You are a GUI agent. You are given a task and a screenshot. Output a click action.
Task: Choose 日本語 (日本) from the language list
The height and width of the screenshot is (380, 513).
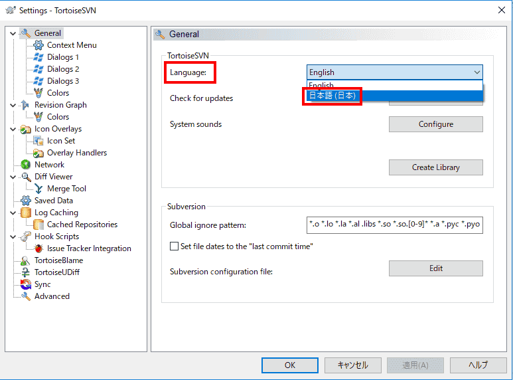(x=395, y=96)
